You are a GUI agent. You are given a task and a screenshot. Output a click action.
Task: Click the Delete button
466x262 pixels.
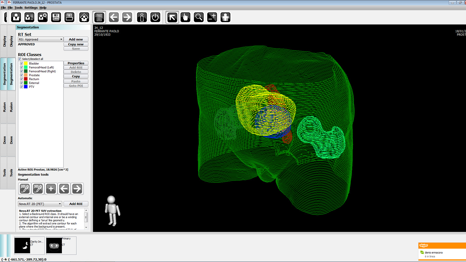click(x=76, y=72)
